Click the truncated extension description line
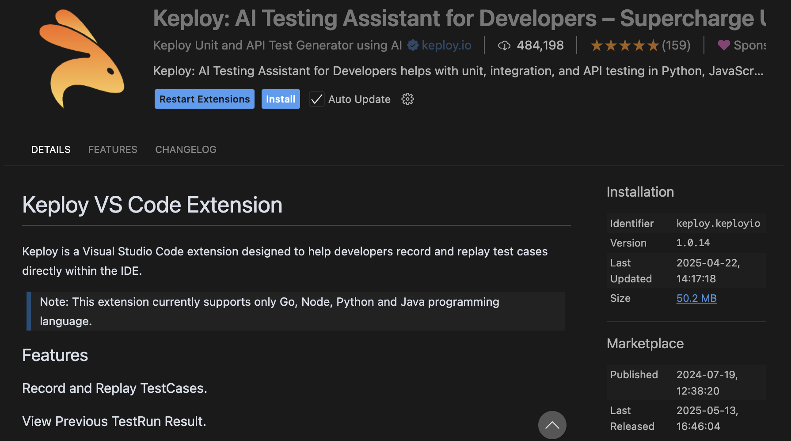The height and width of the screenshot is (441, 791). point(458,71)
